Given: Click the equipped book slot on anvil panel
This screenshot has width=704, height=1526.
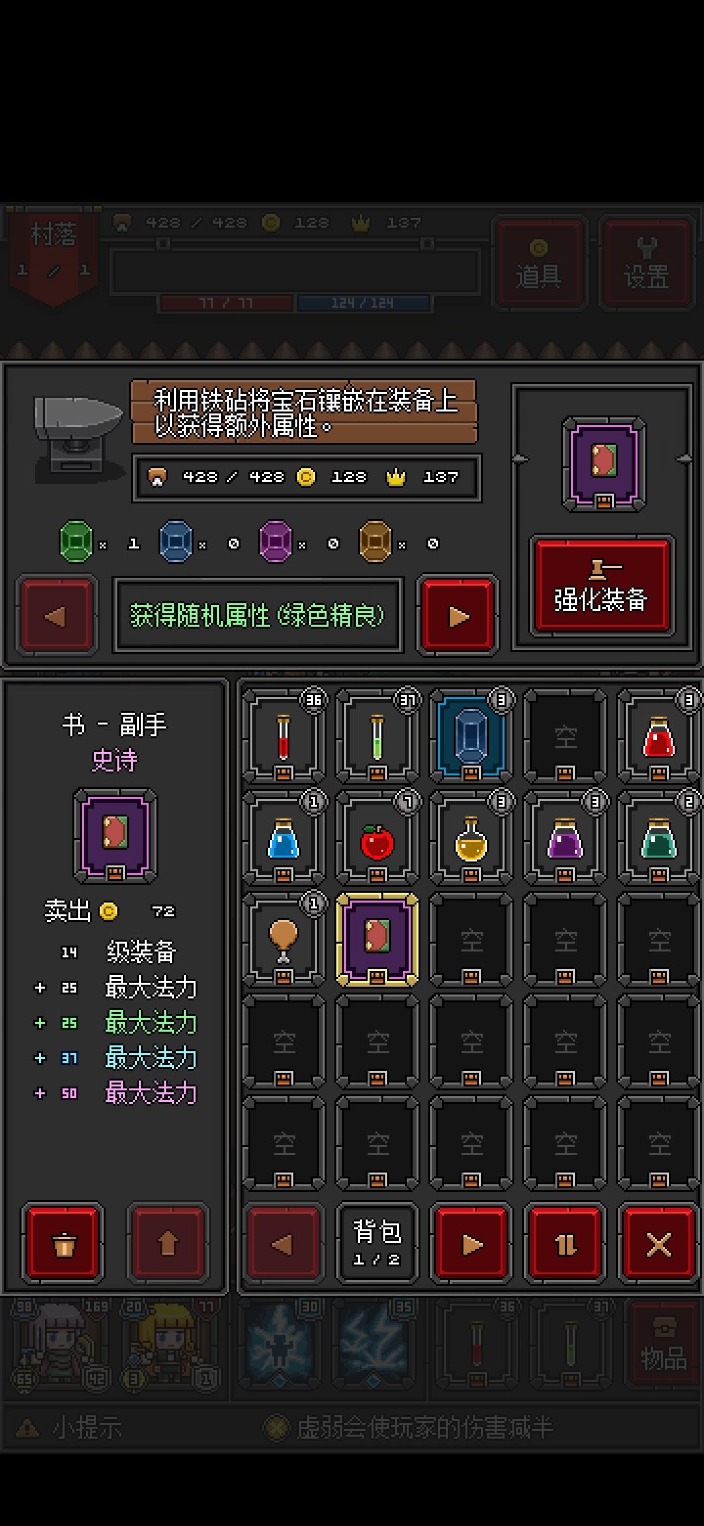Looking at the screenshot, I should click(604, 464).
